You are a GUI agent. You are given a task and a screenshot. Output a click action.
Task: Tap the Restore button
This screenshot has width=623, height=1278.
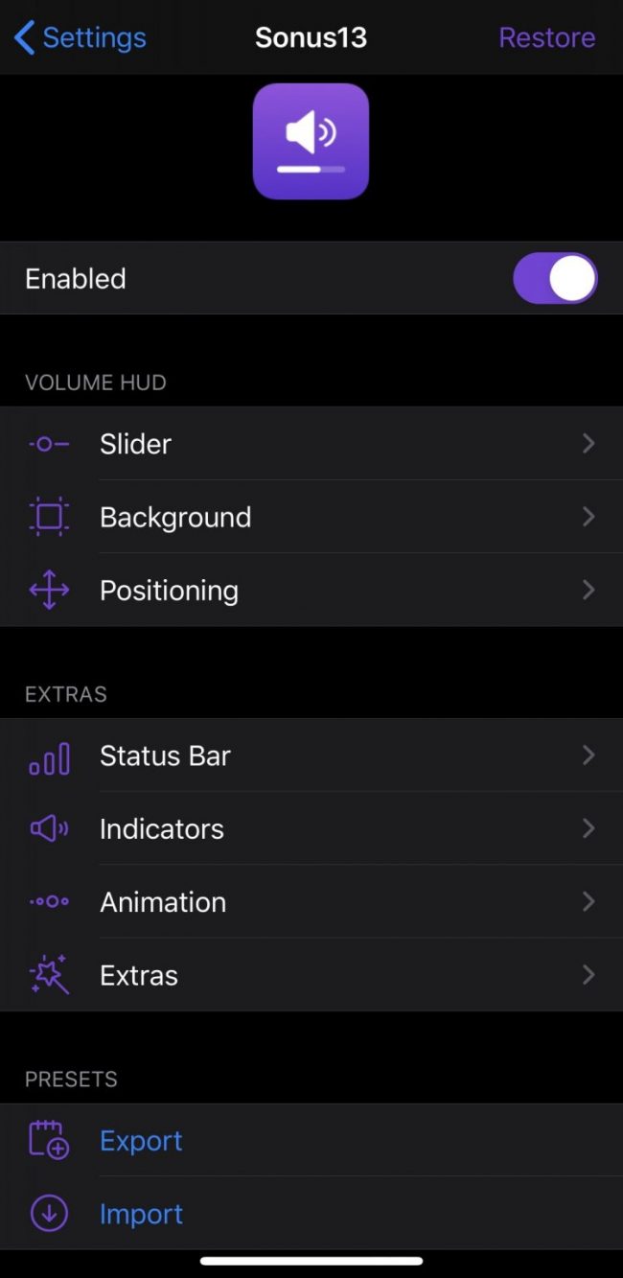[546, 37]
